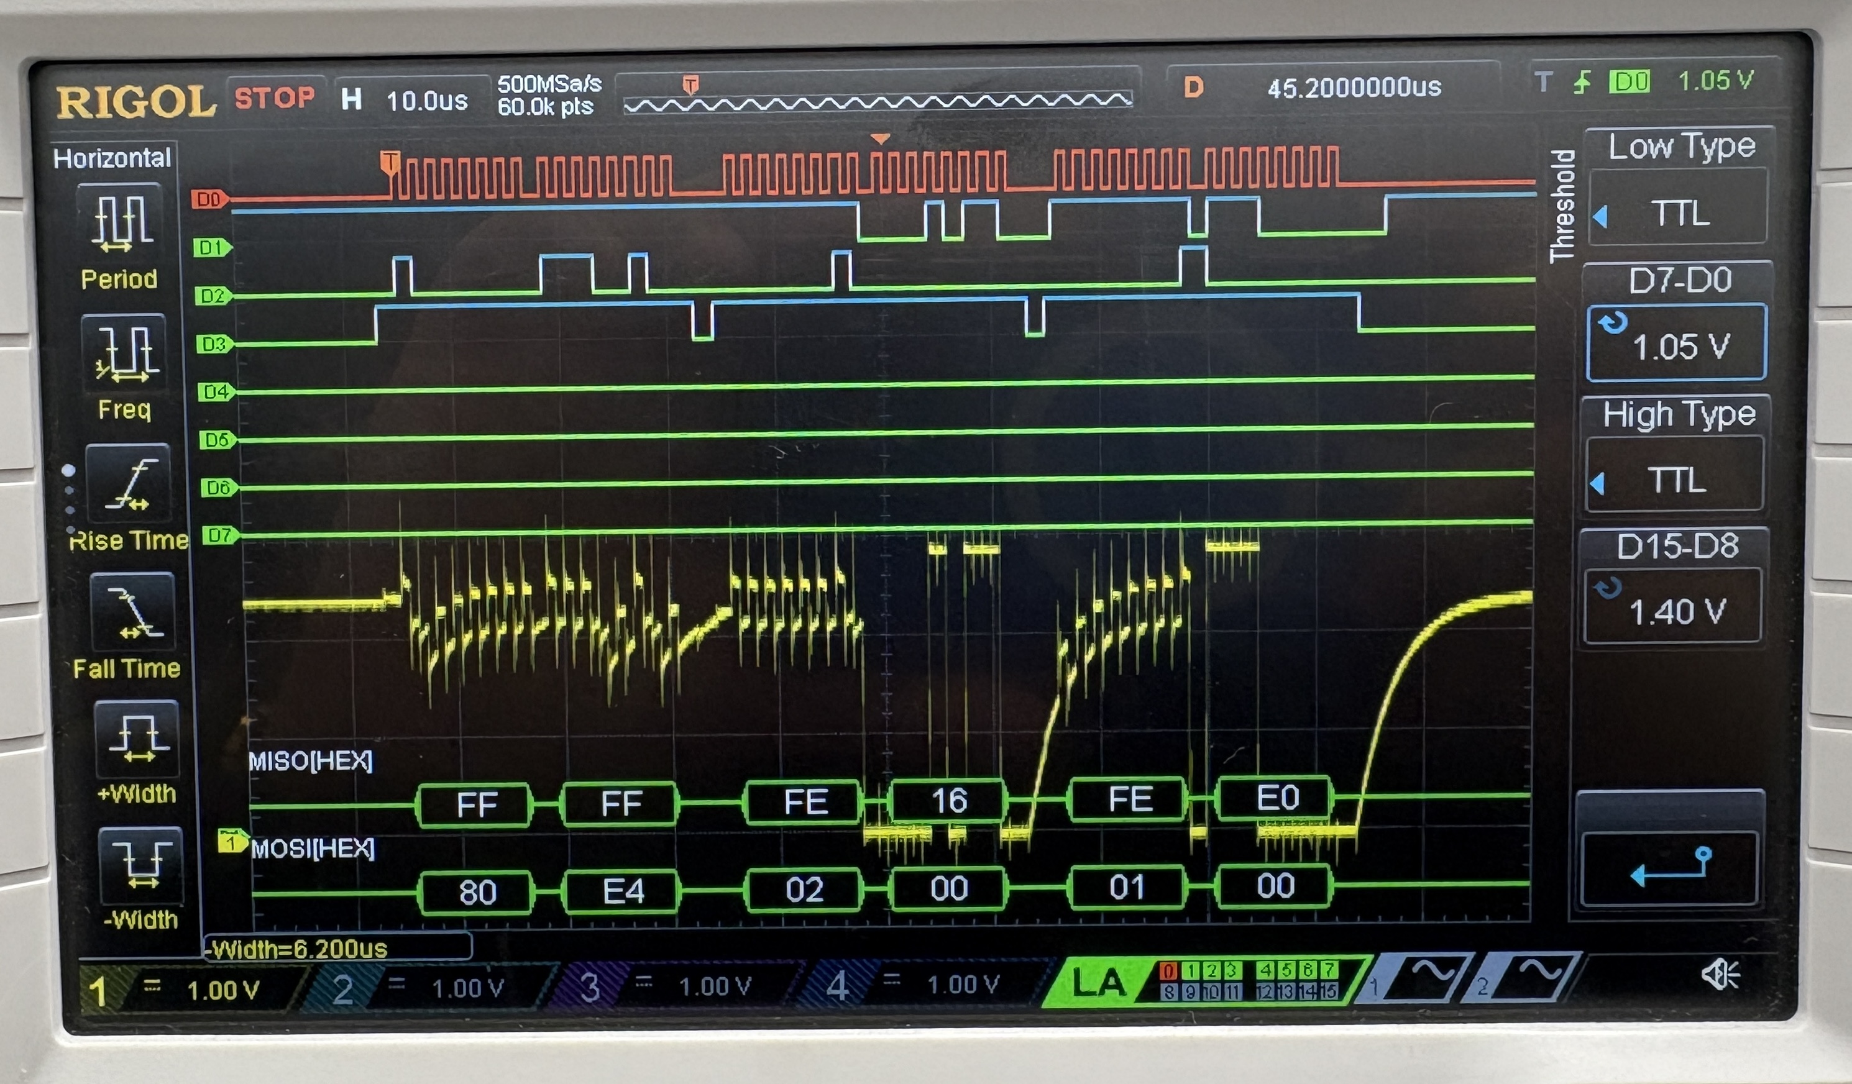Image resolution: width=1852 pixels, height=1084 pixels.
Task: Click the decoded MISO byte 16
Action: 947,801
